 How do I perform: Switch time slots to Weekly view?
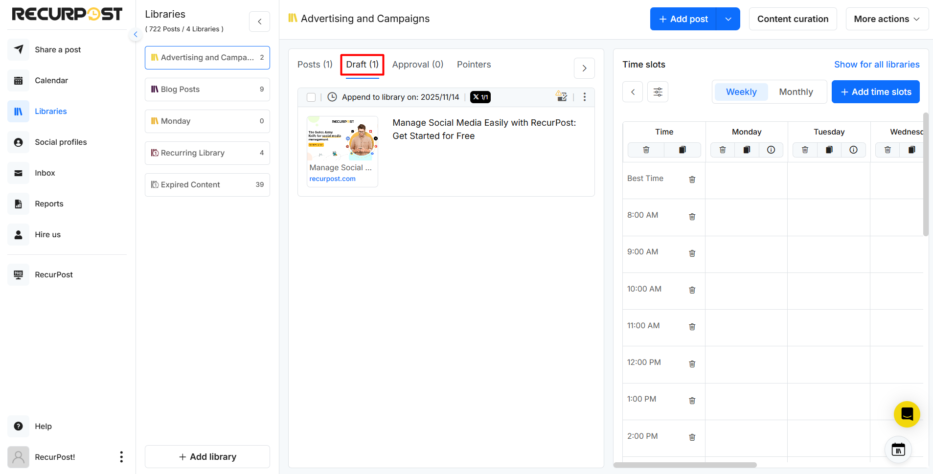pyautogui.click(x=741, y=92)
